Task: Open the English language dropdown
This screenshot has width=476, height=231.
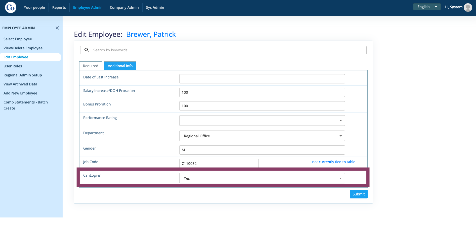Action: click(x=427, y=7)
